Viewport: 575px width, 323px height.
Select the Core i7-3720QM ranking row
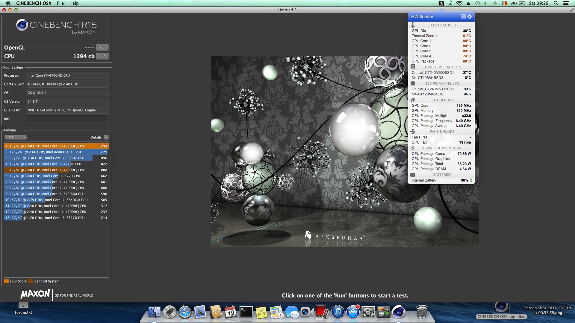click(x=56, y=194)
